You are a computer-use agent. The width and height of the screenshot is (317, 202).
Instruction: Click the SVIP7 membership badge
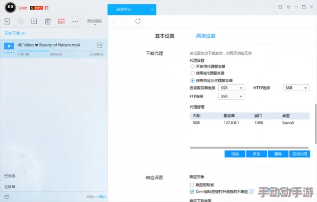click(x=36, y=7)
